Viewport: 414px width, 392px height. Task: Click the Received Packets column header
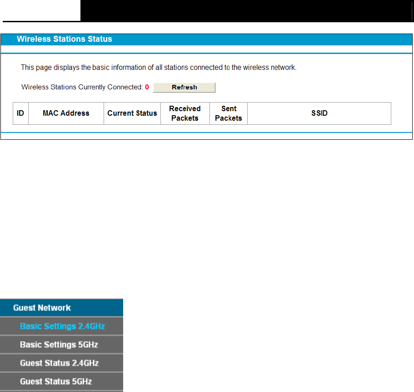tap(185, 113)
